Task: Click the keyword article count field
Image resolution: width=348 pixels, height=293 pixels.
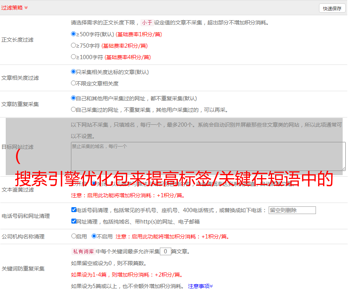Action: click(x=165, y=251)
